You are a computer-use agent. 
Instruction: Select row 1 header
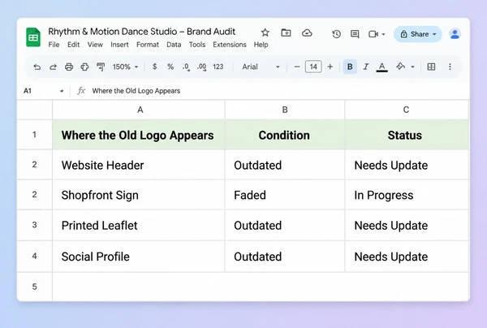click(x=34, y=135)
